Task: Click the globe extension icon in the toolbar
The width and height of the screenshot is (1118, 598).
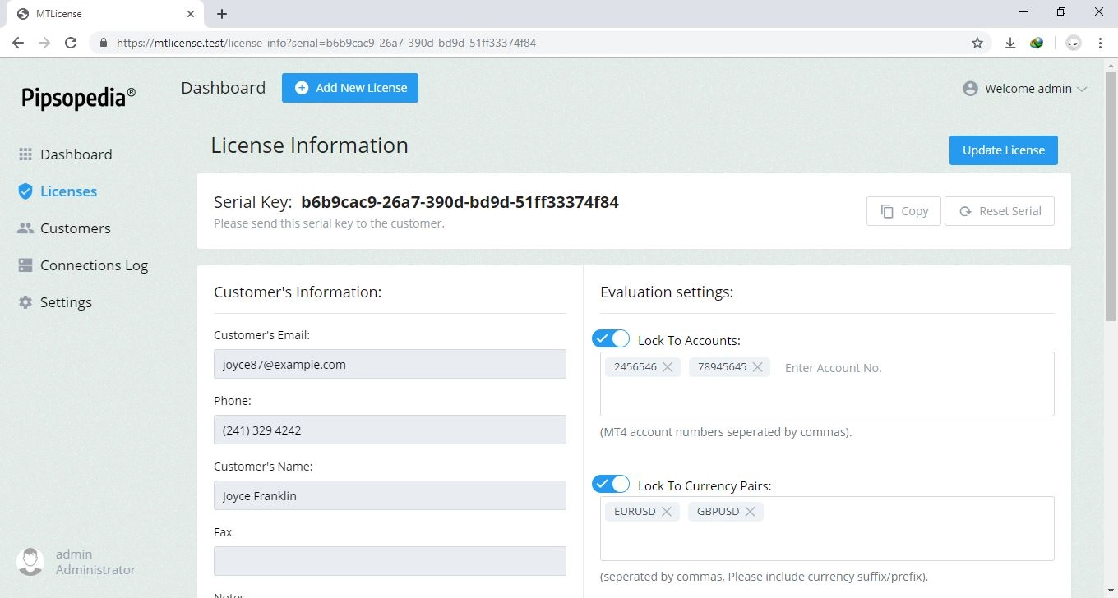Action: [x=1037, y=43]
